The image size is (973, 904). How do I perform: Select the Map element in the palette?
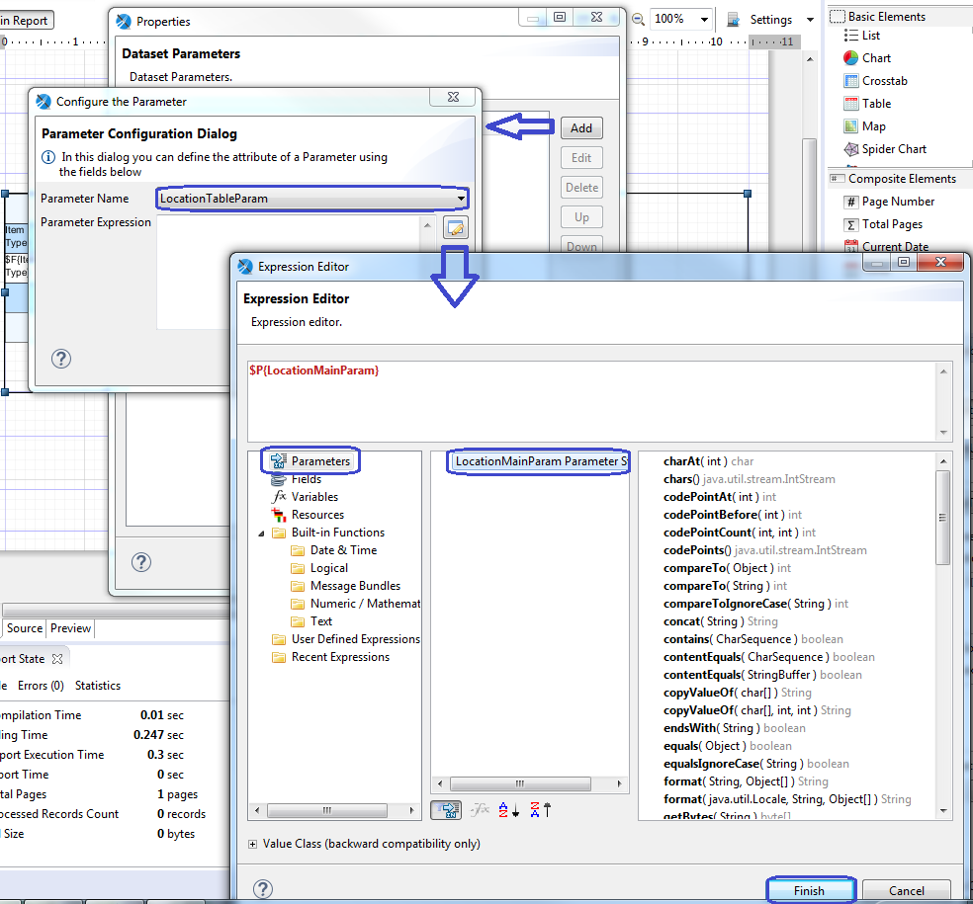(864, 126)
